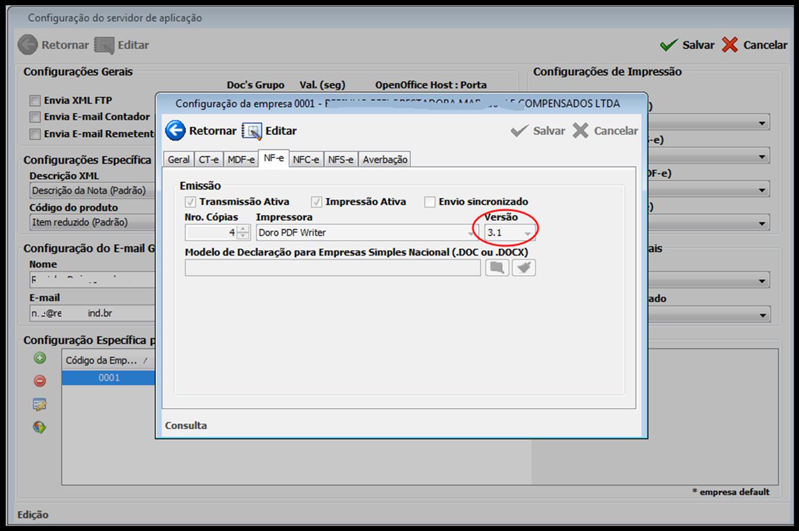Screen dimensions: 799x531
Task: Open fourth print configuration dropdown arrow
Action: coord(762,223)
